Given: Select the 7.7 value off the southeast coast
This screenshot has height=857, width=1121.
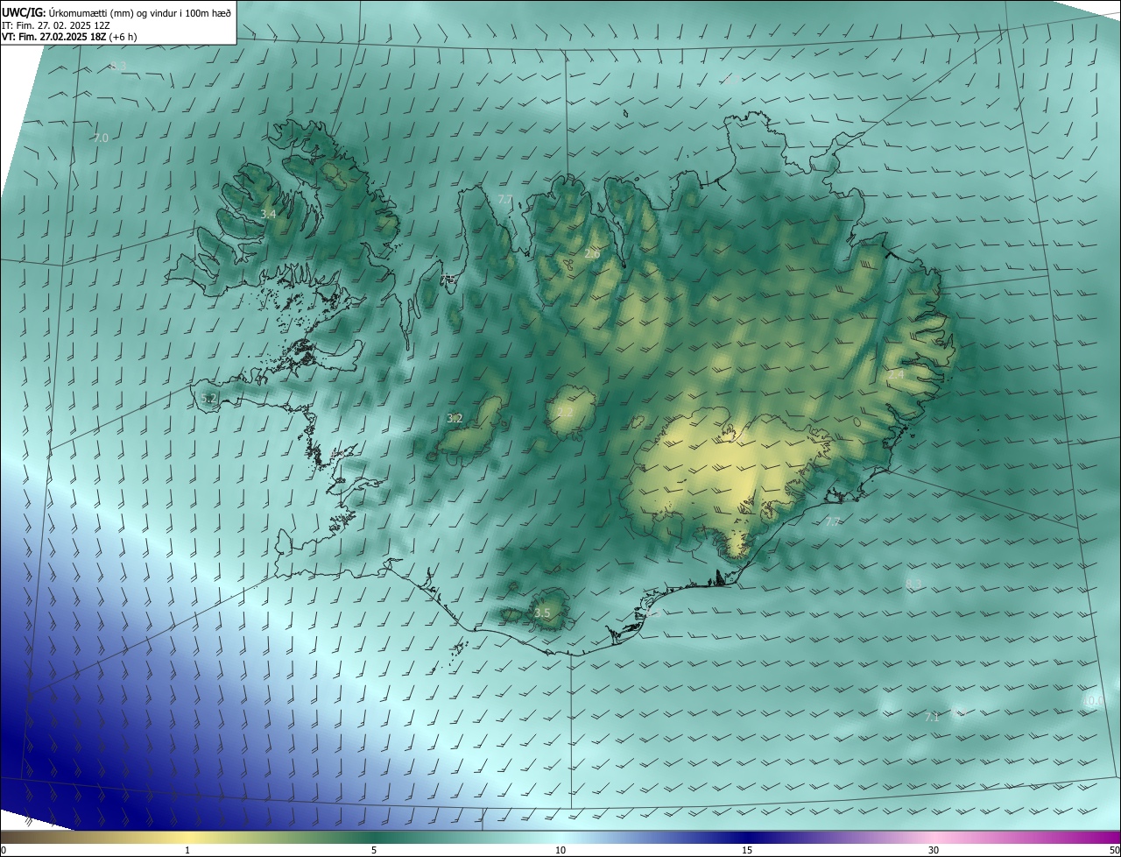Looking at the screenshot, I should point(833,521).
